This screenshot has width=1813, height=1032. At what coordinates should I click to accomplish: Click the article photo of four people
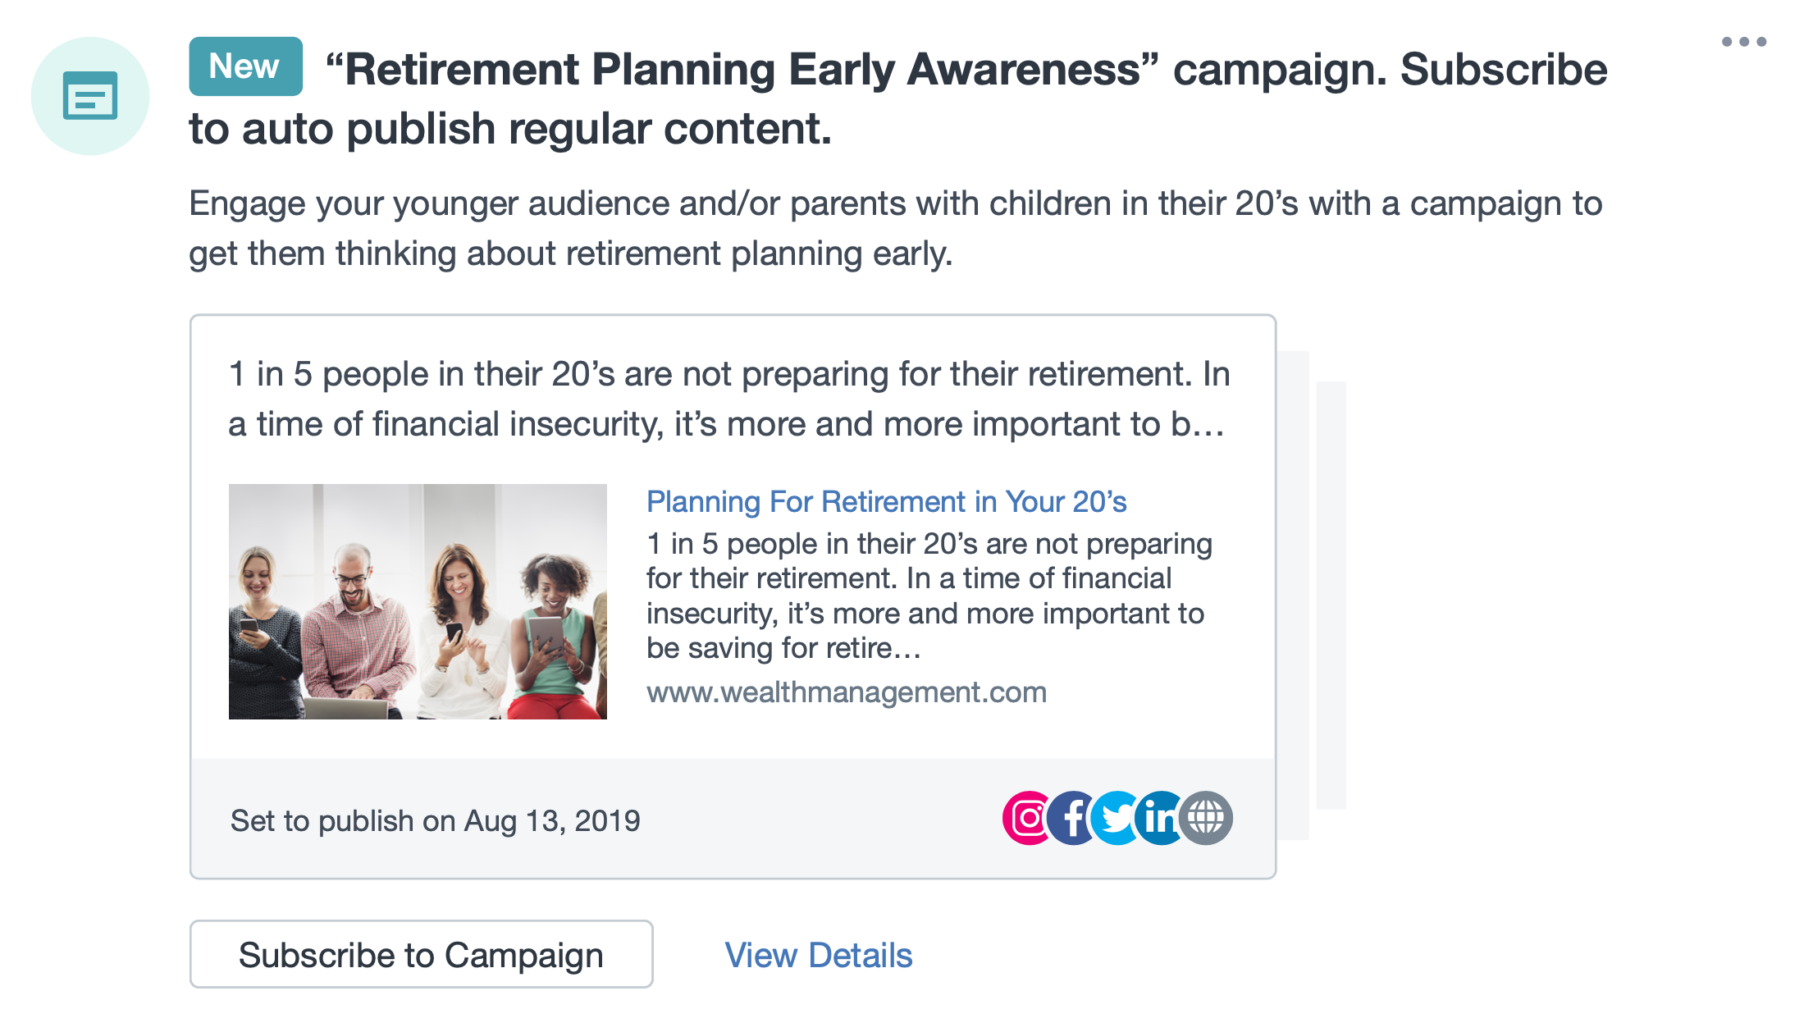418,601
